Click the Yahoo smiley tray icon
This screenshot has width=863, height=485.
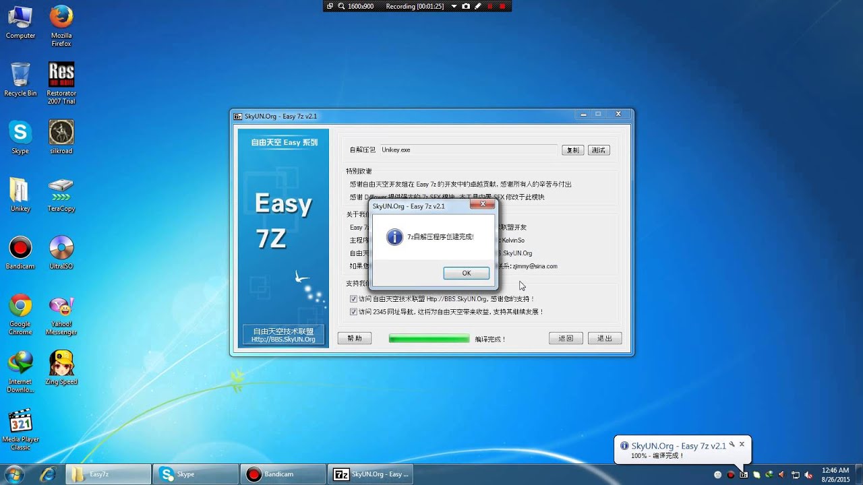point(718,475)
